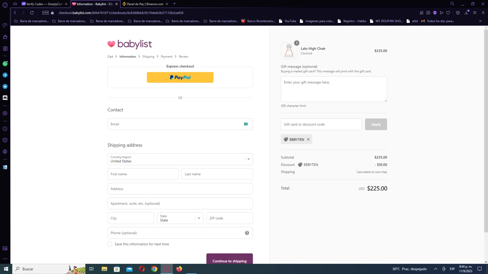488x274 pixels.
Task: Focus the Apartment, suite field
Action: 180,204
